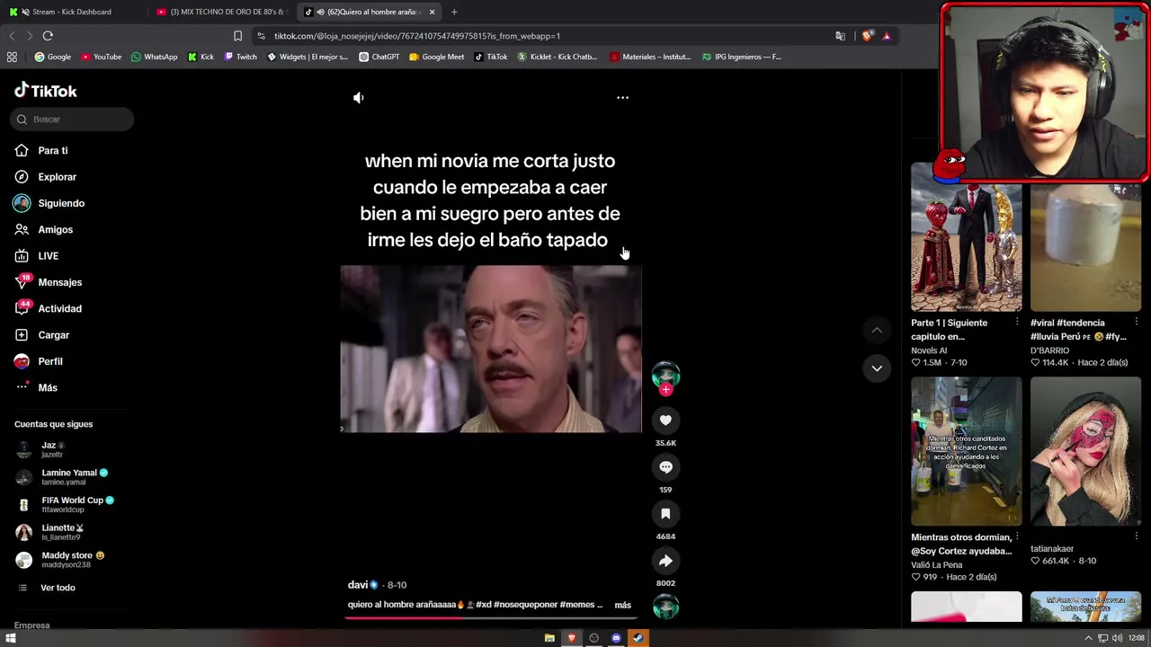Go to previous video arrow
The width and height of the screenshot is (1151, 647).
(877, 331)
